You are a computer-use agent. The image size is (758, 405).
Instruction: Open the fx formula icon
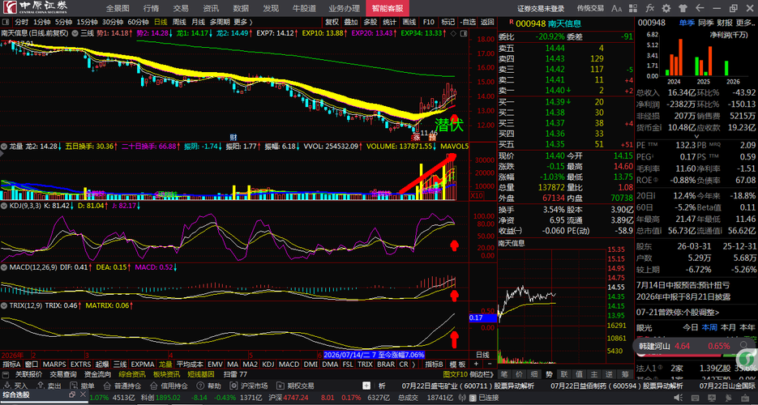(650, 8)
